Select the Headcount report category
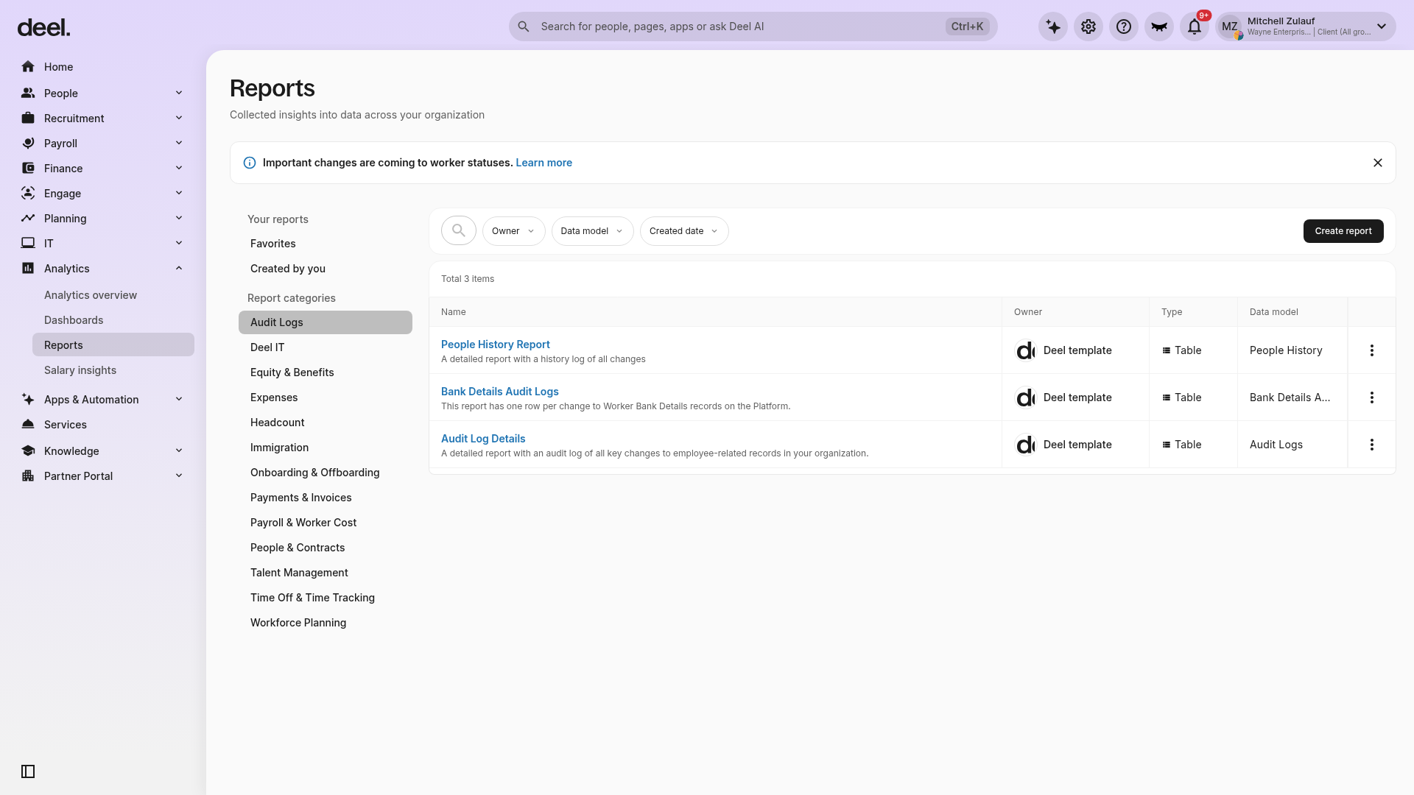1414x795 pixels. coord(326,423)
